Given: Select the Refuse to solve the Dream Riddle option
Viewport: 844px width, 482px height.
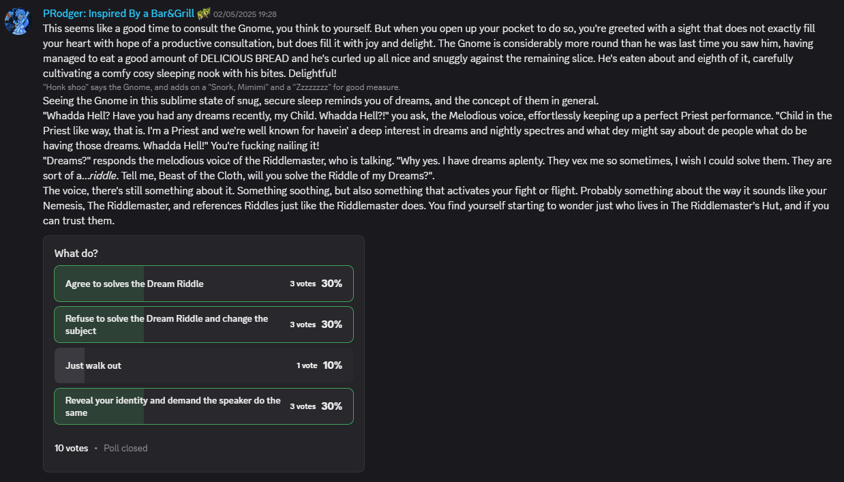Looking at the screenshot, I should (x=204, y=325).
